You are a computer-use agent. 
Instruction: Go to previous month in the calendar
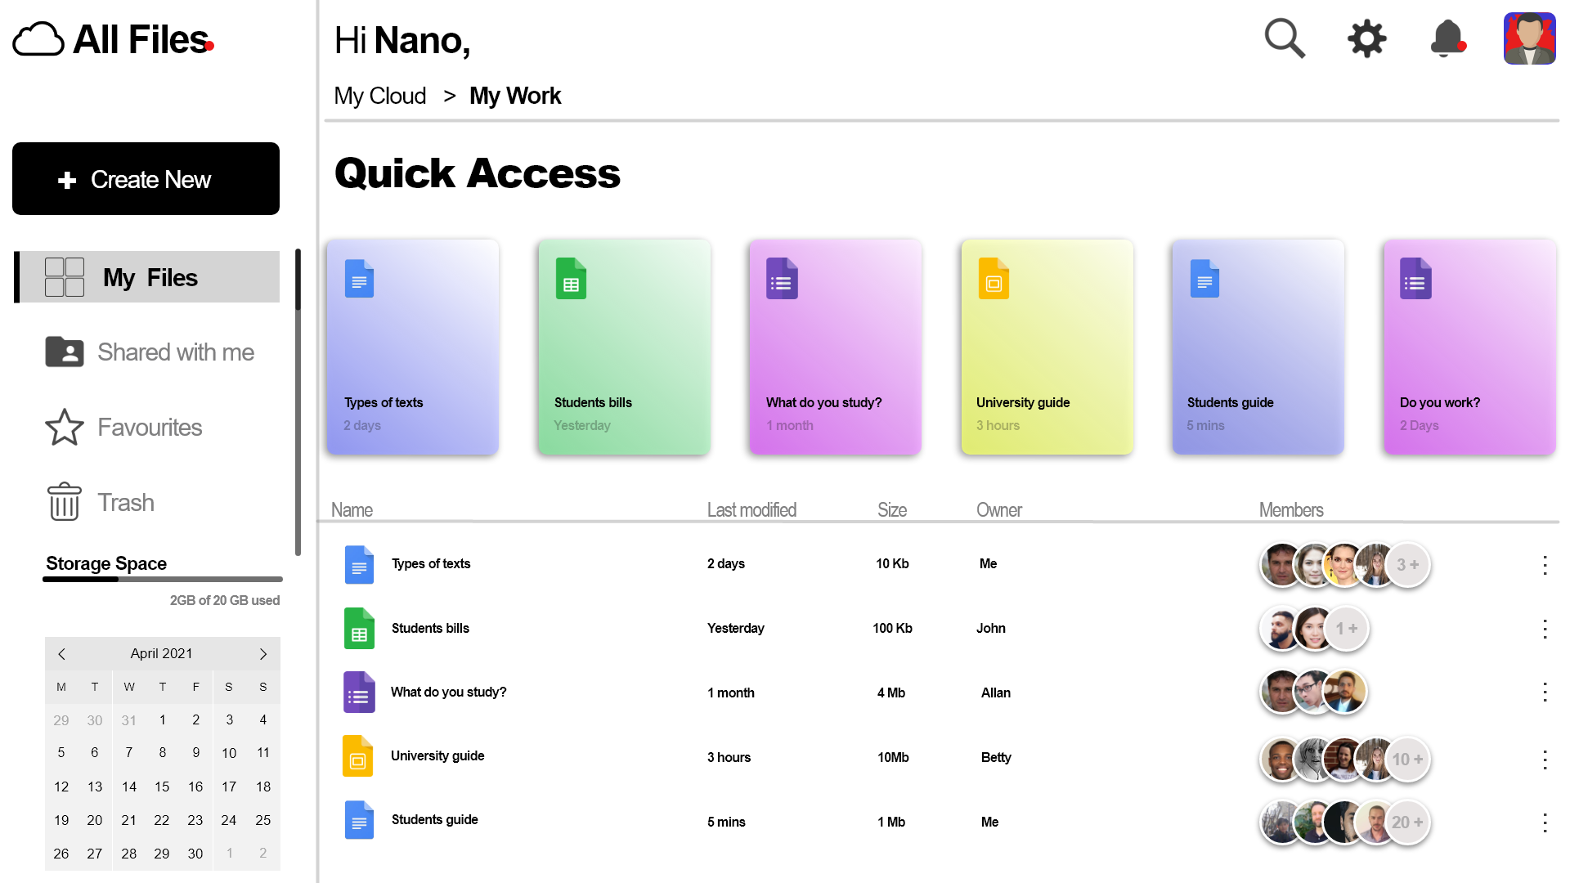[61, 653]
